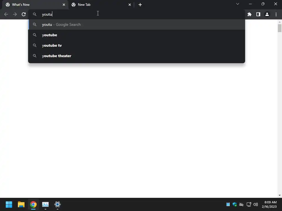
Task: Expand the tab search chevron
Action: click(238, 4)
